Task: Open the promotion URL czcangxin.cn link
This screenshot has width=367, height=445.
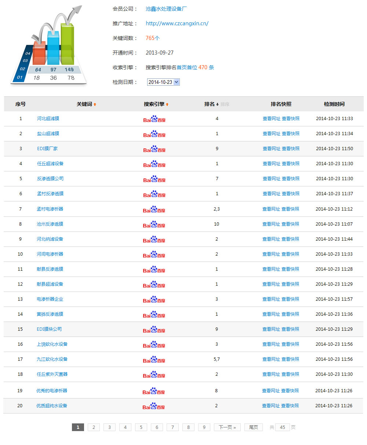Action: tap(177, 23)
